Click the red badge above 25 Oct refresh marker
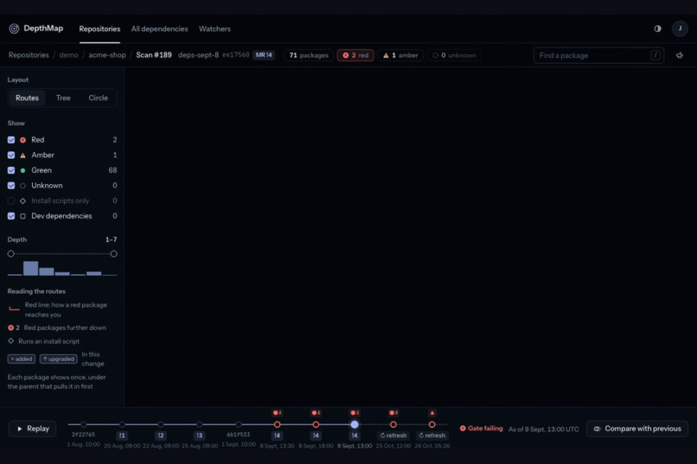 (393, 413)
